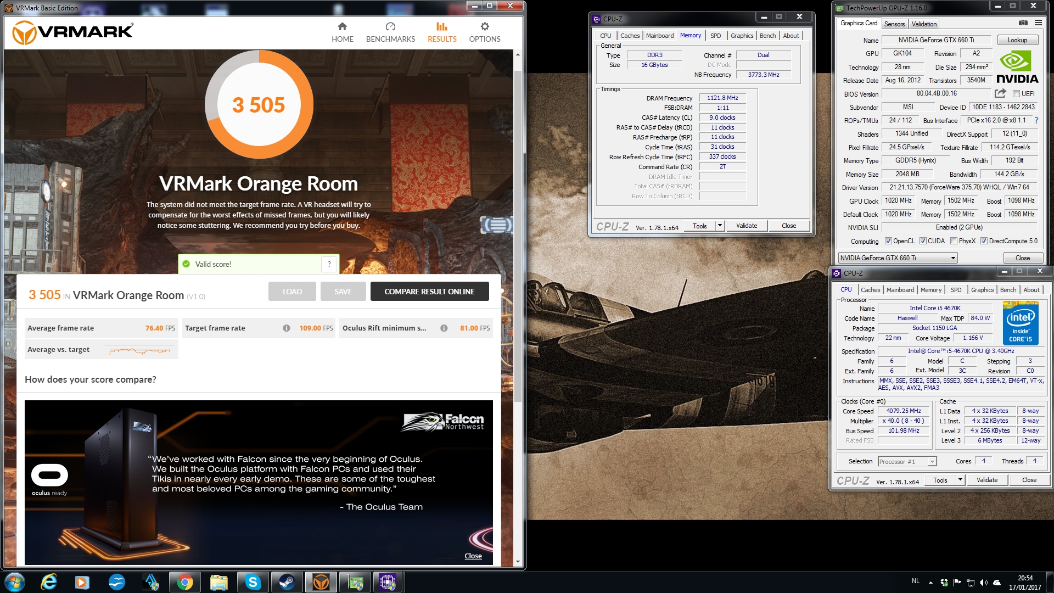Click COMPARE RESULT ONLINE button

pyautogui.click(x=429, y=292)
